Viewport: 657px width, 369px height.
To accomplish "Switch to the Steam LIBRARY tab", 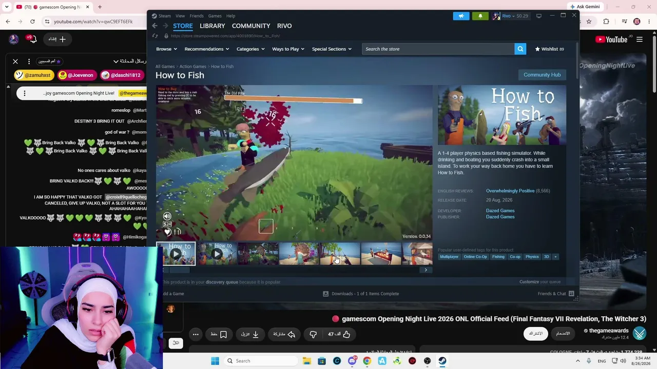I will 212,26.
